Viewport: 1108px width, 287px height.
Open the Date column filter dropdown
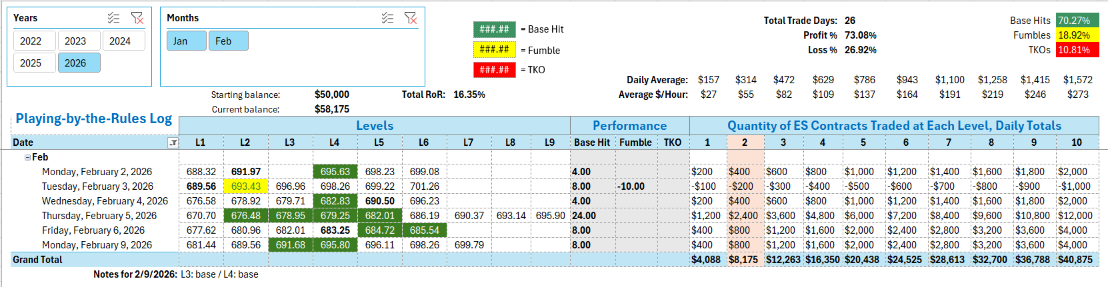[x=173, y=143]
